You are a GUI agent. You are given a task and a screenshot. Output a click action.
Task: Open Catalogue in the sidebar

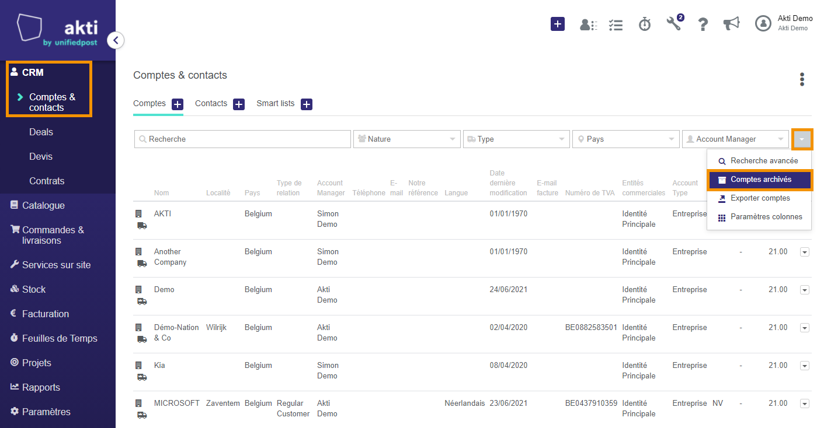tap(43, 205)
